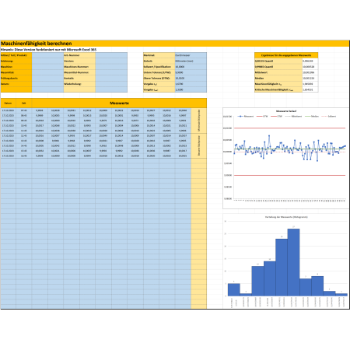The height and width of the screenshot is (350, 350).
Task: Click the blue input cell beside 'Datum:' label
Action: point(47,84)
